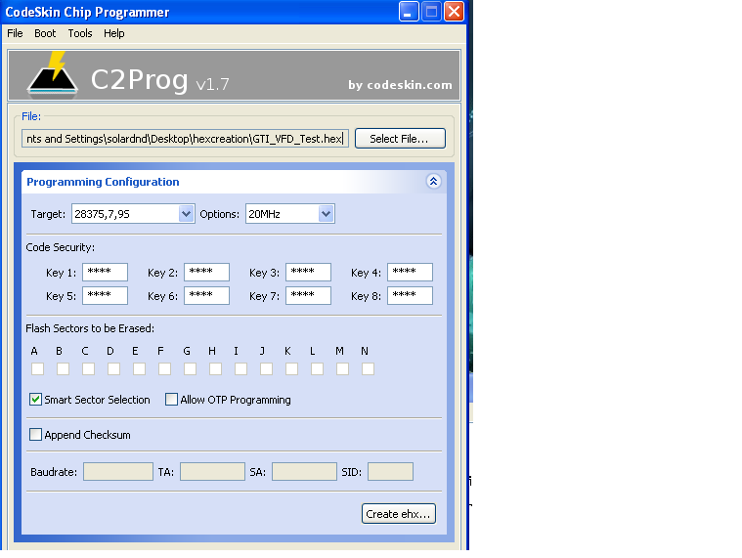Open the Boot menu
Screen dimensions: 742x558
pyautogui.click(x=45, y=33)
